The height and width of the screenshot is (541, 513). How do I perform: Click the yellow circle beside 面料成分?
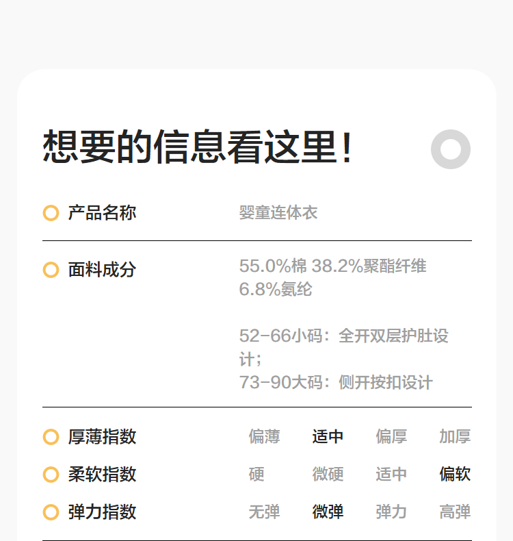tap(51, 270)
